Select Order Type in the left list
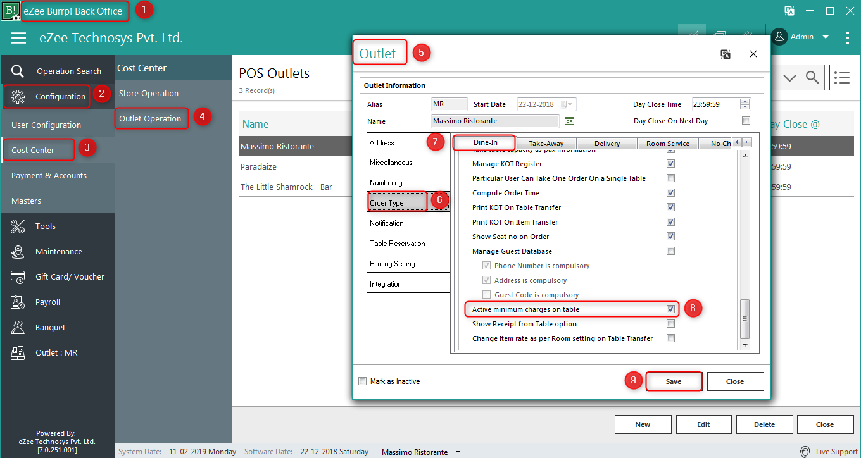The height and width of the screenshot is (458, 861). click(x=408, y=203)
